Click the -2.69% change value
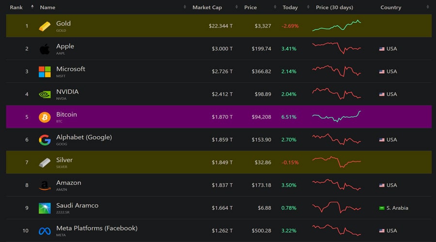 tap(290, 26)
